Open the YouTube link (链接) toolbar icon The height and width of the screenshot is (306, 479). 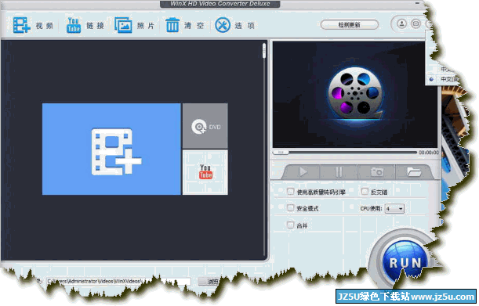74,25
